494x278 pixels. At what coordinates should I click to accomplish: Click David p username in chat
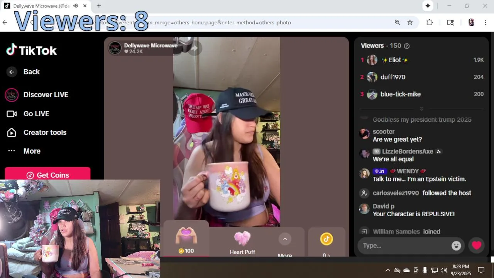[383, 206]
